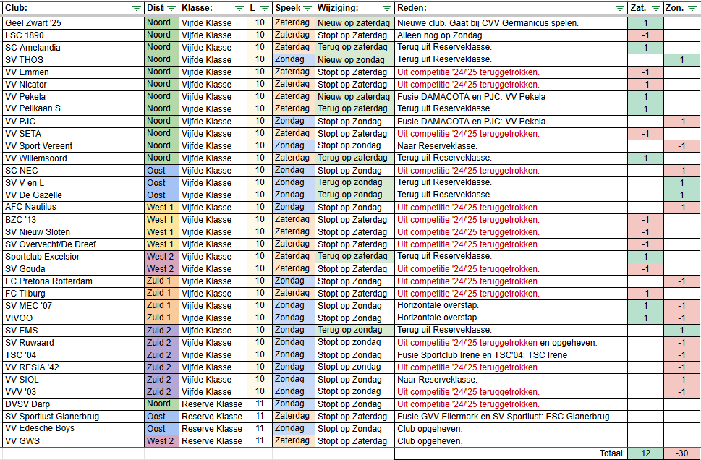Select the SV EMS cell

click(73, 331)
